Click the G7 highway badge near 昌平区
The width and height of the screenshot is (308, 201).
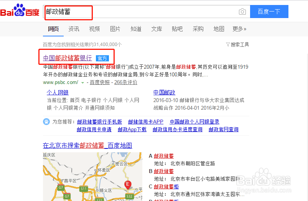click(61, 188)
